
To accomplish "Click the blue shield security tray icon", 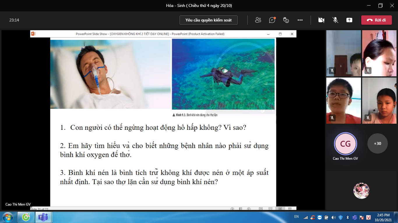I will (x=341, y=217).
